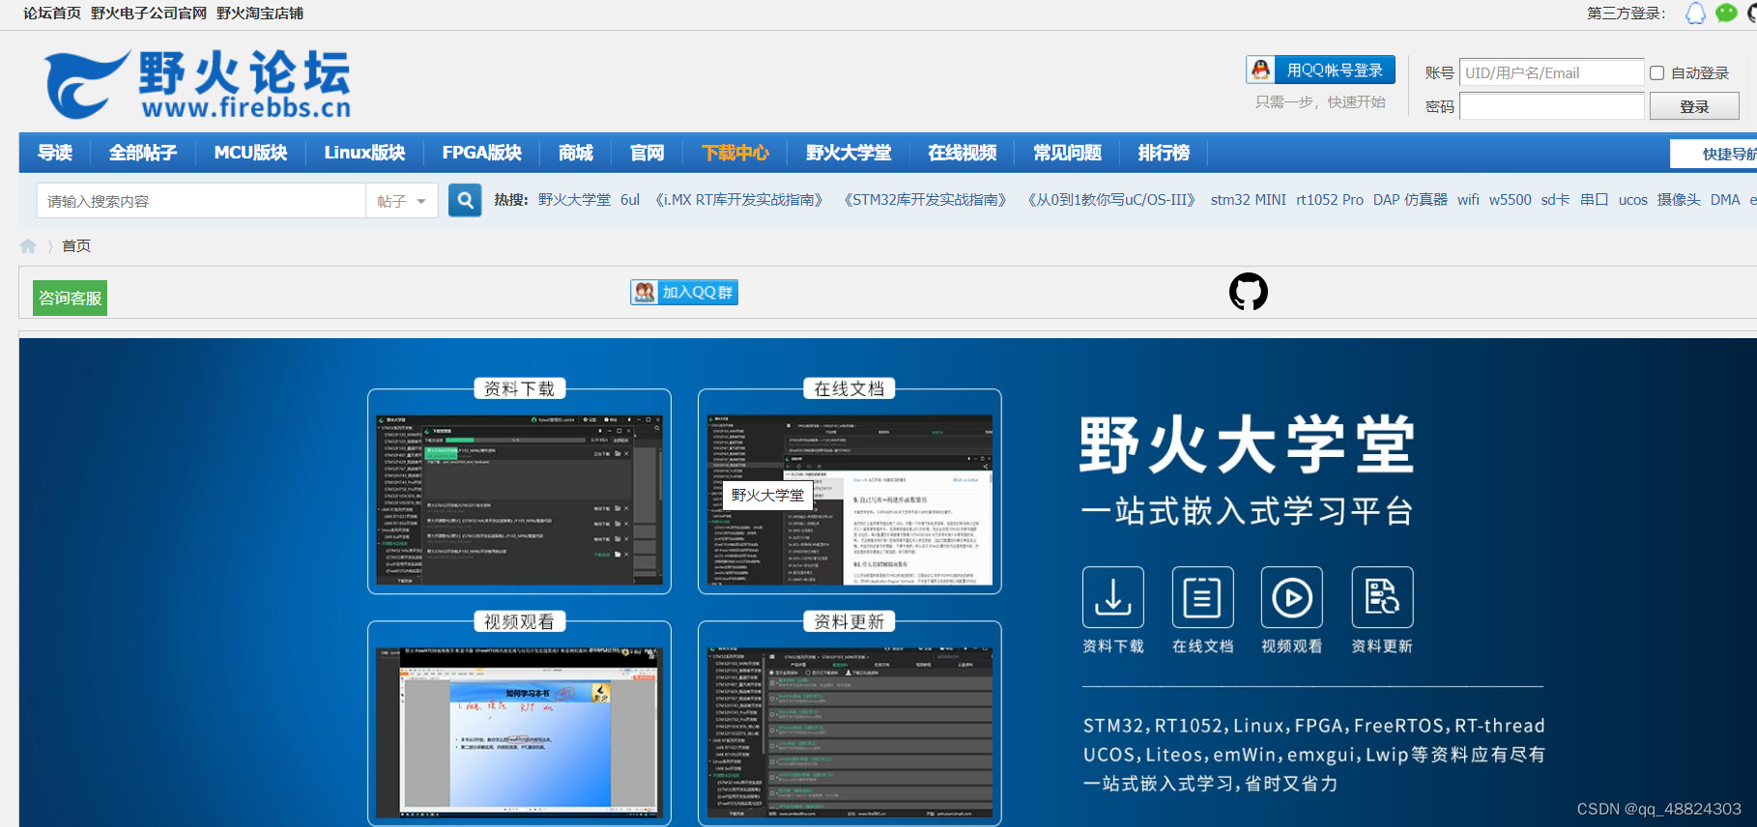Click the 野火电子公司官网 top link

pyautogui.click(x=149, y=14)
